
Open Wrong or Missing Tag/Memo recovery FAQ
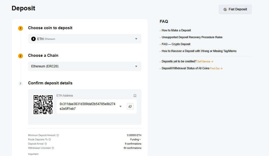[199, 51]
